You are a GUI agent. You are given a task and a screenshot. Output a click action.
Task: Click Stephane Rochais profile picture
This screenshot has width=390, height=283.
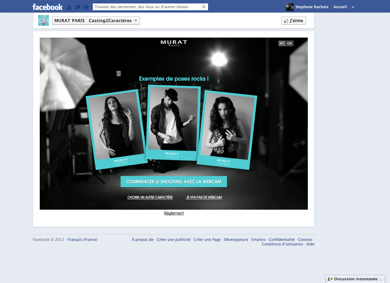(x=290, y=7)
